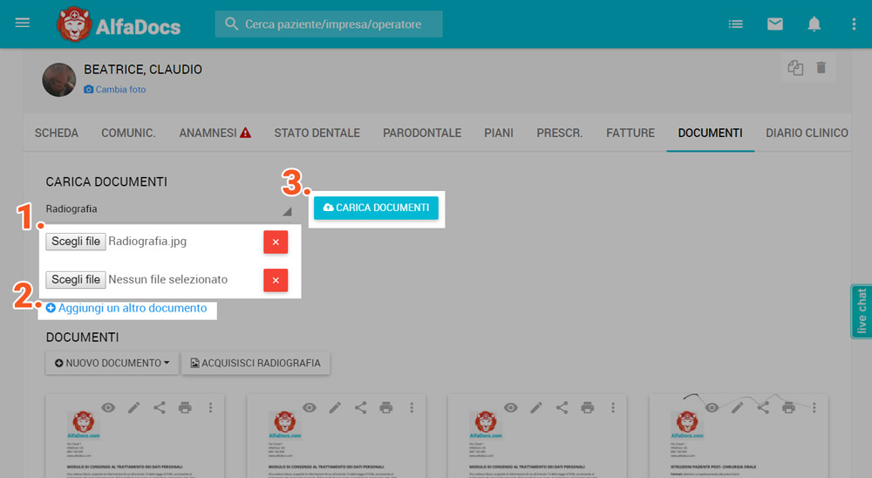Open the hamburger navigation menu
The image size is (872, 478).
23,24
